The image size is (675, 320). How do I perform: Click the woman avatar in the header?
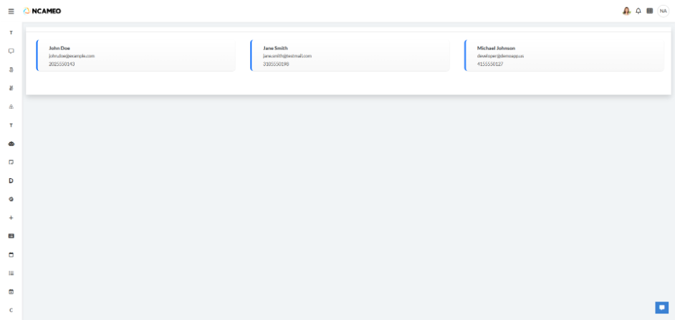click(x=626, y=11)
